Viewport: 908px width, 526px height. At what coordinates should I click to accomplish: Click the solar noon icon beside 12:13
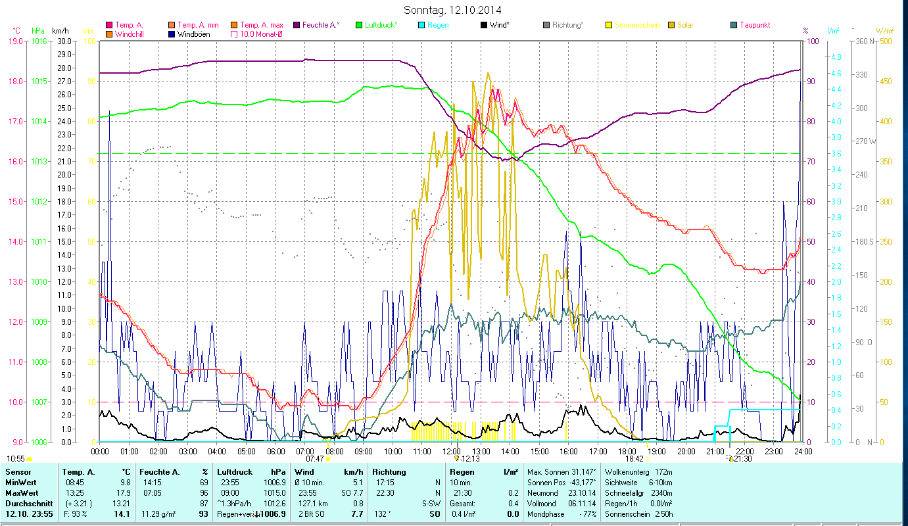point(457,458)
